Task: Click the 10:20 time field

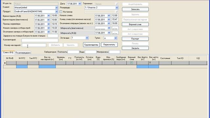Action: pos(54,28)
